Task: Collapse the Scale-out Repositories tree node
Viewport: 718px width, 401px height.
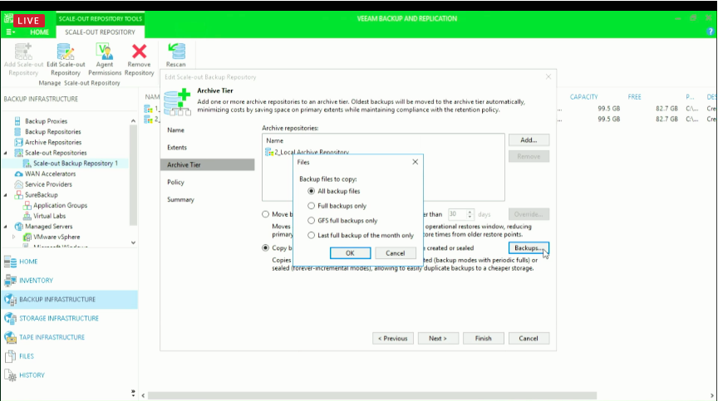Action: 7,153
